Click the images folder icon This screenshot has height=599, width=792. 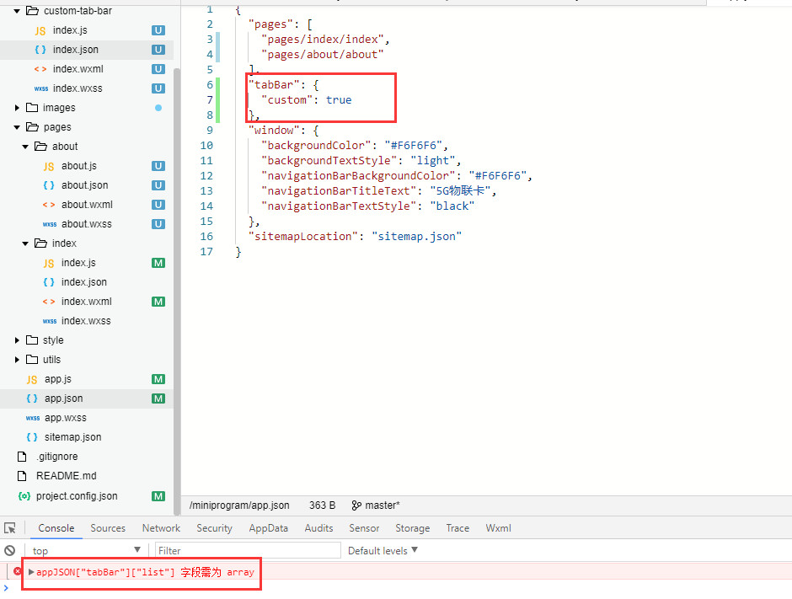pos(32,108)
